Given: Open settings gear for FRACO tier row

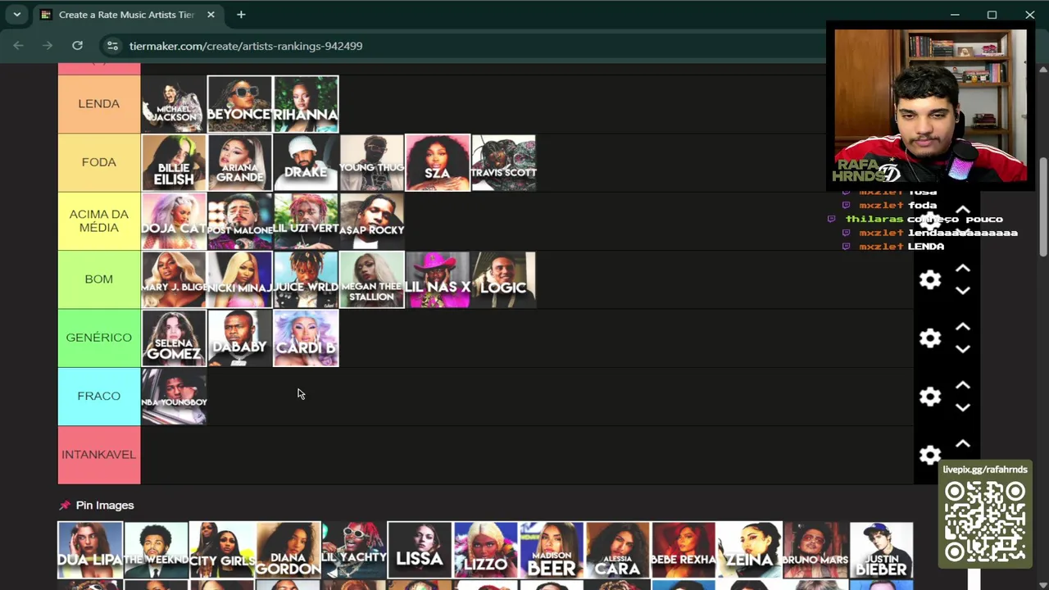Looking at the screenshot, I should (x=930, y=397).
